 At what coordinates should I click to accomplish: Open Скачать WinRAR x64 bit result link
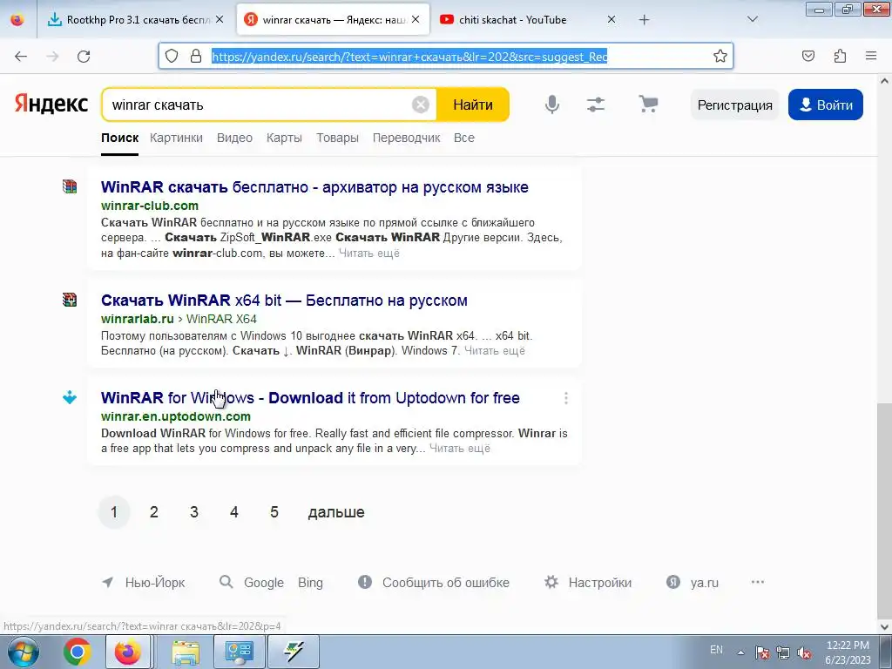click(x=285, y=301)
